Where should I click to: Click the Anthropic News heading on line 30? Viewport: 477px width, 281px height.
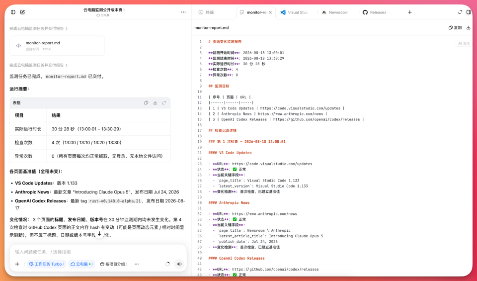click(x=229, y=203)
